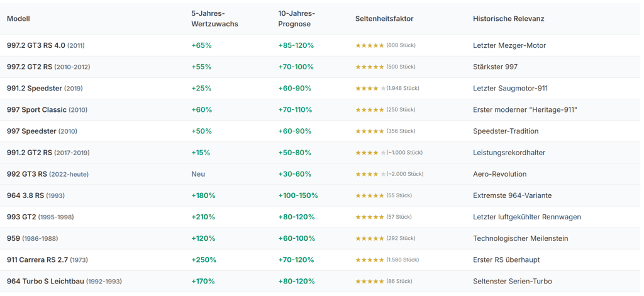Click the Neu value in 992 GT3 RS row
The width and height of the screenshot is (644, 296).
tap(198, 174)
